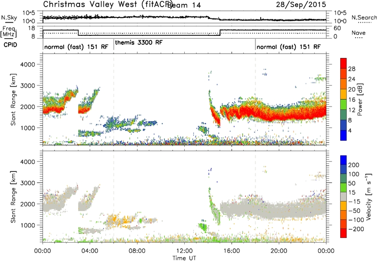Click the date label 28/Sep/2015
This screenshot has width=377, height=261.
tap(301, 4)
